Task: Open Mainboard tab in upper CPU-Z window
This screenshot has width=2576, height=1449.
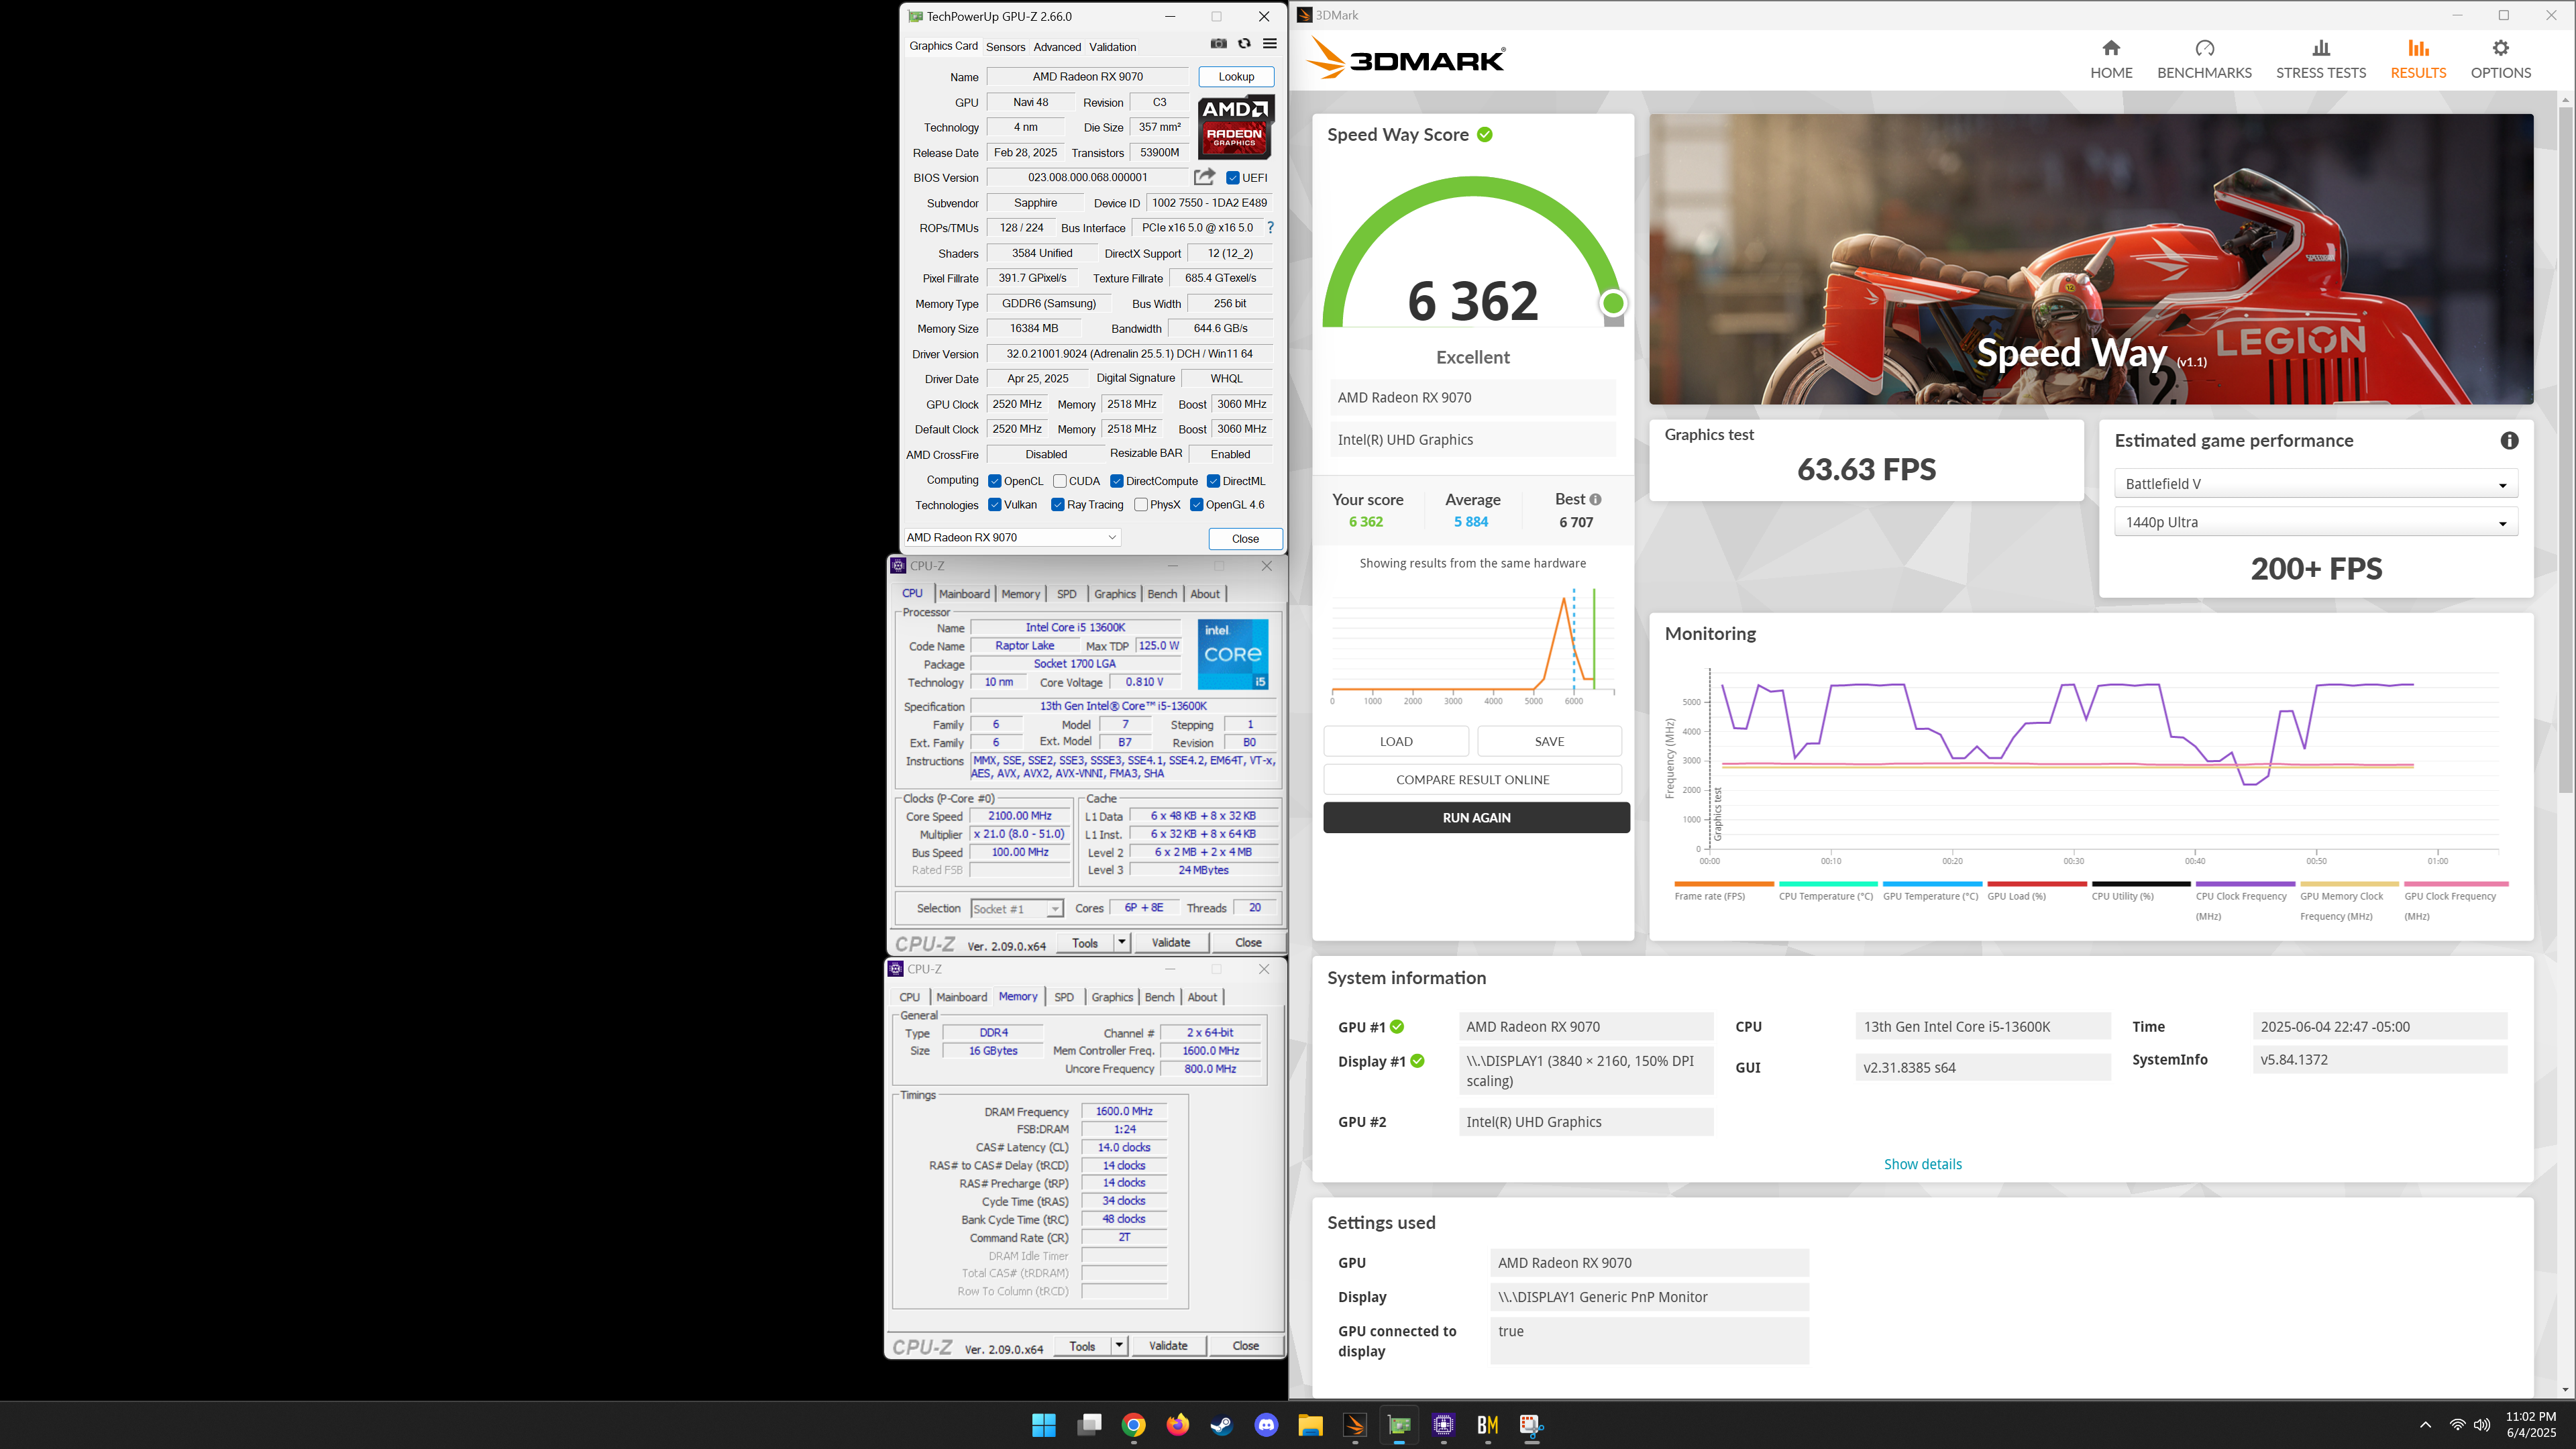Action: pyautogui.click(x=964, y=594)
